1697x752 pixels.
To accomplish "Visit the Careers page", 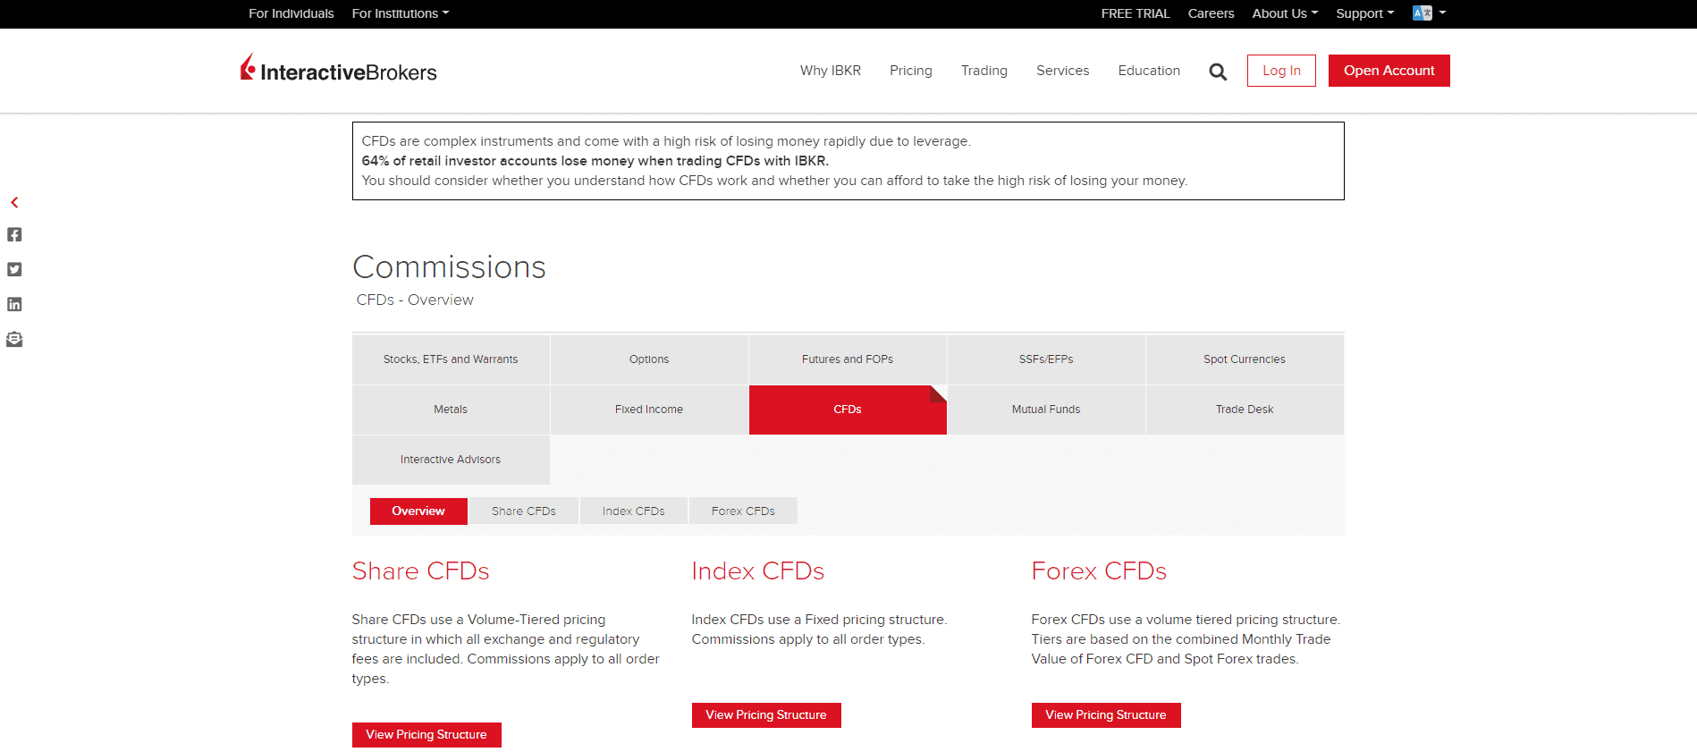I will [x=1211, y=13].
